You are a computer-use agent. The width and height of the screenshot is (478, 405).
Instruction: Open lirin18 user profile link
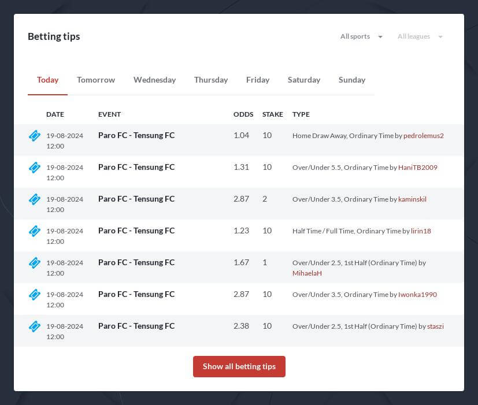click(421, 231)
